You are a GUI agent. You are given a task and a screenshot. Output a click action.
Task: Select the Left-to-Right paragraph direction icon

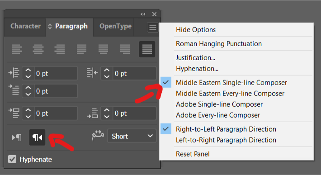pyautogui.click(x=17, y=137)
